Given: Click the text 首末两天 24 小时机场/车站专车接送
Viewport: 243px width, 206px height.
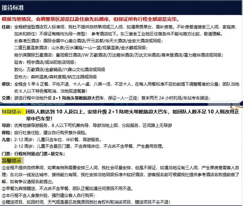Looking at the screenshot, I should 175,98.
